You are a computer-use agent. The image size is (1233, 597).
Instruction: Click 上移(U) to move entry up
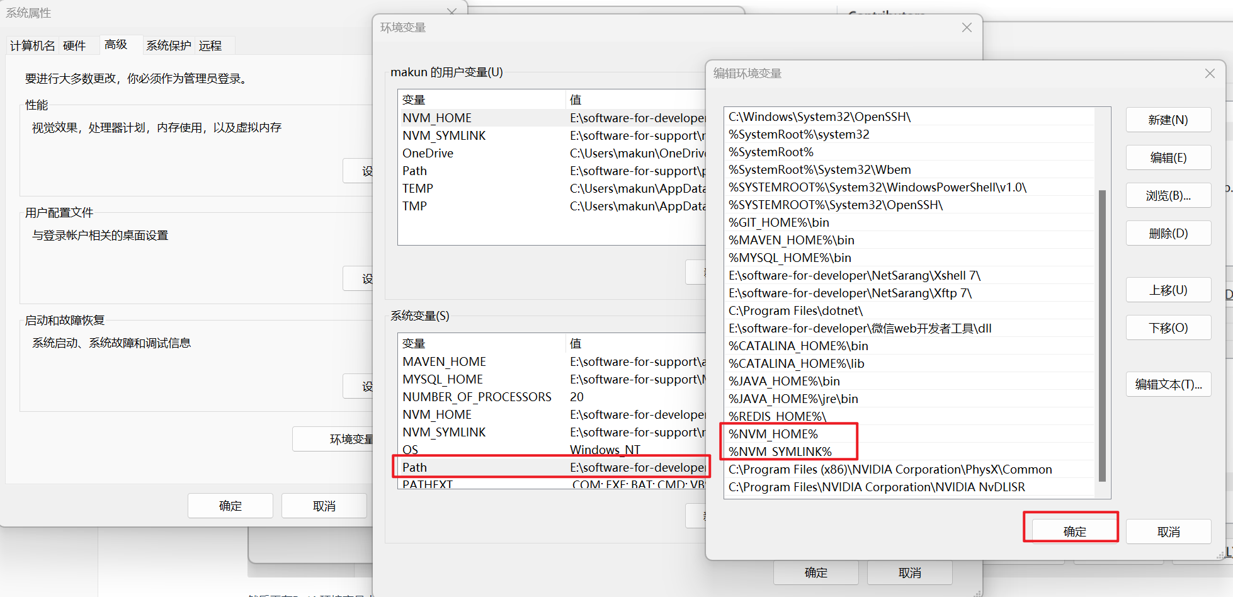tap(1168, 290)
